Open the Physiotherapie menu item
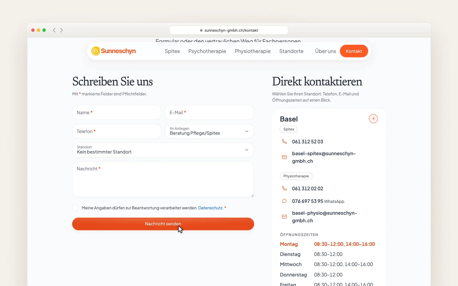The width and height of the screenshot is (458, 286). pyautogui.click(x=253, y=51)
